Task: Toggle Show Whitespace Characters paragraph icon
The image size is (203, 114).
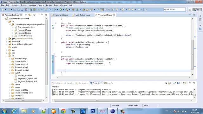Action: point(113,9)
